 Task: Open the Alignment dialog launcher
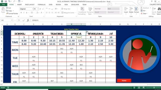point(76,16)
